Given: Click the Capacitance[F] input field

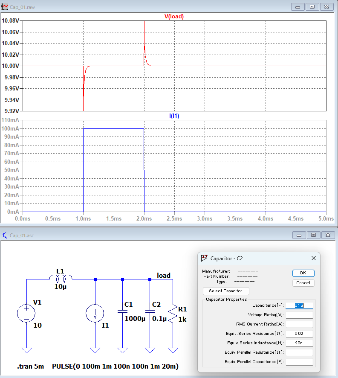Looking at the screenshot, I should 299,305.
